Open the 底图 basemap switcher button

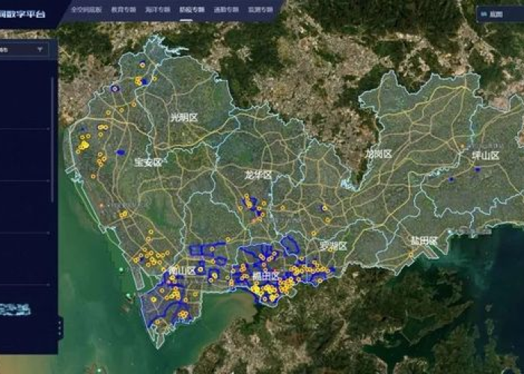pyautogui.click(x=500, y=14)
